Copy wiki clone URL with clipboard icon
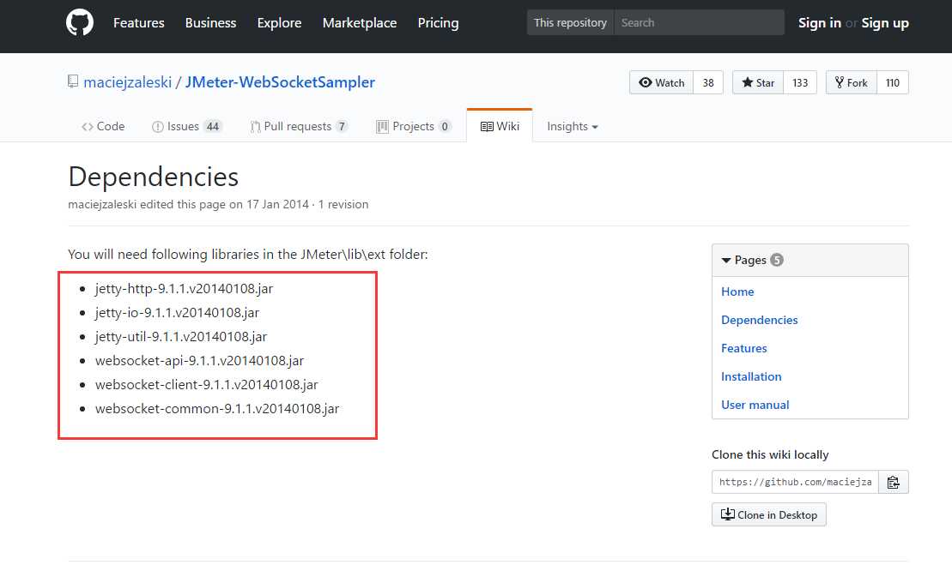 (x=893, y=483)
